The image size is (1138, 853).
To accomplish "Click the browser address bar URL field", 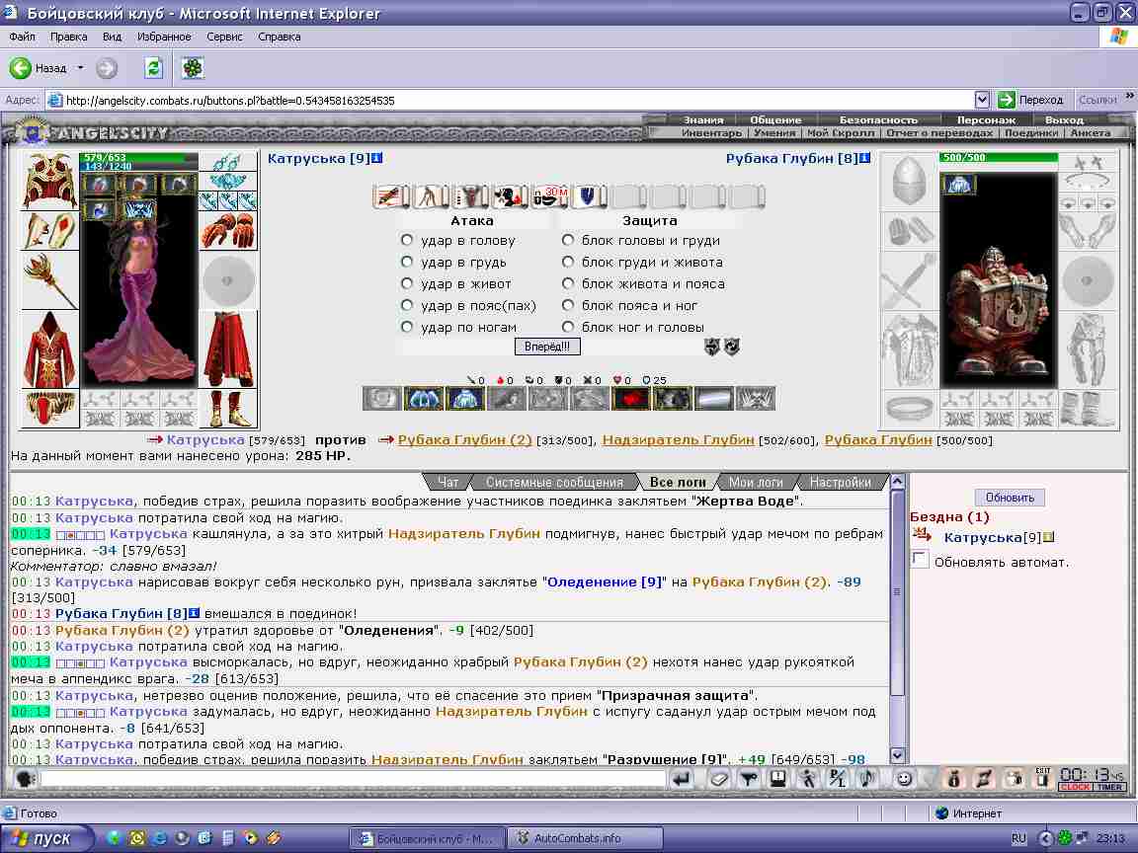I will tap(510, 100).
